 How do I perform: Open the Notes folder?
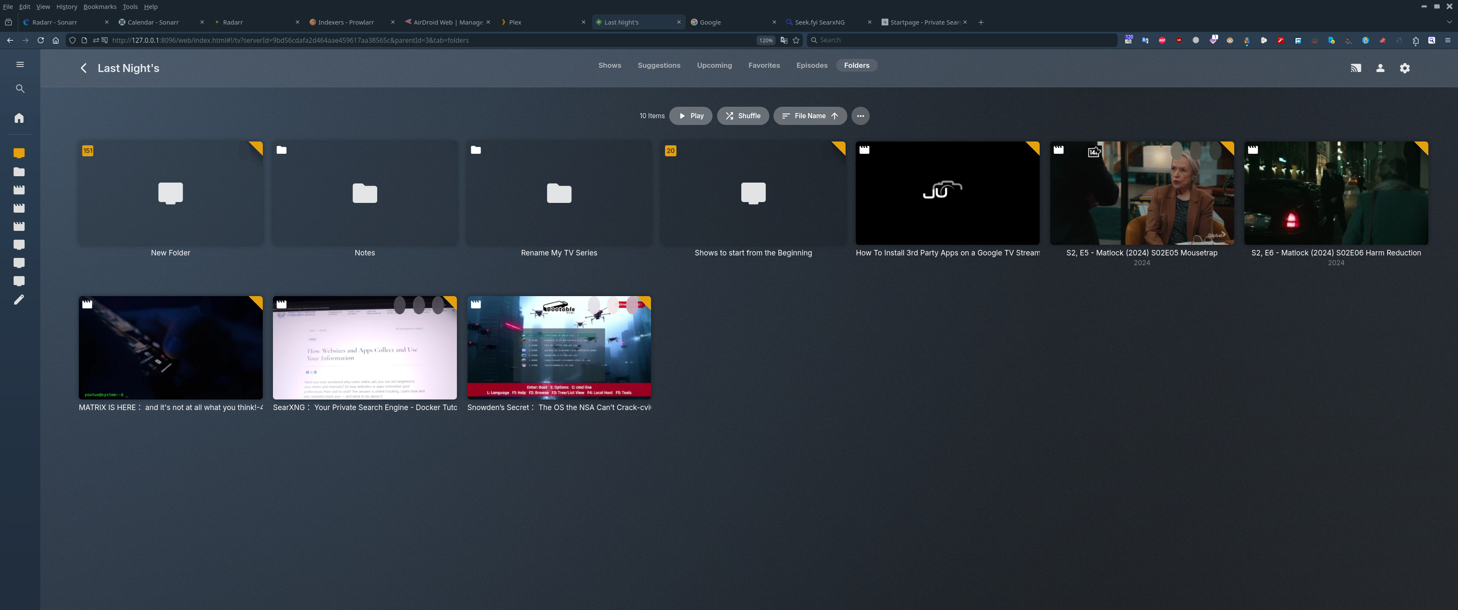pyautogui.click(x=364, y=194)
